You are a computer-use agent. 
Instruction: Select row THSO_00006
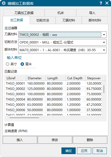(53, 110)
